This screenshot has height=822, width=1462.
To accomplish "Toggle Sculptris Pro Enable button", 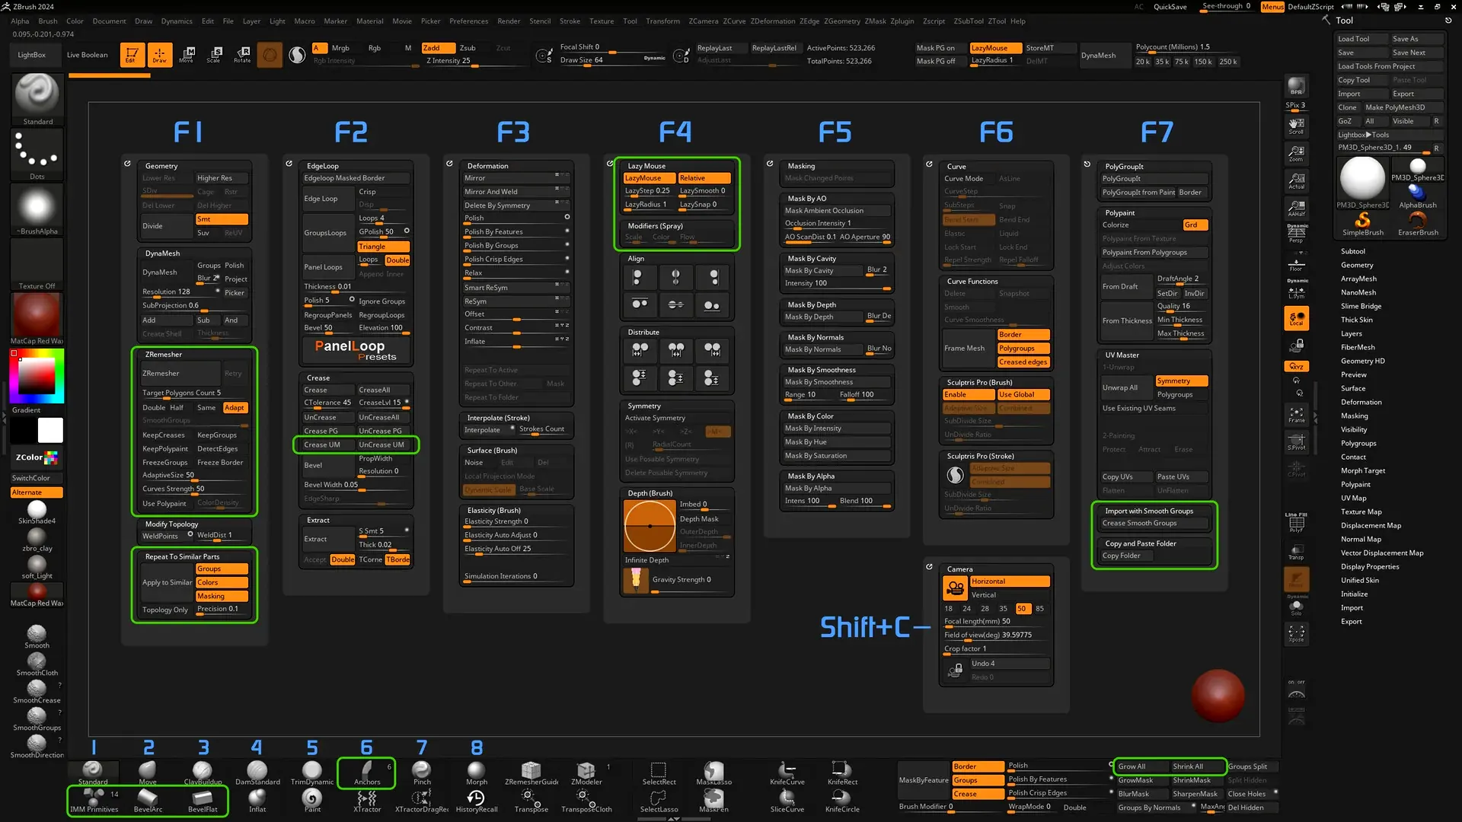I will pyautogui.click(x=968, y=394).
